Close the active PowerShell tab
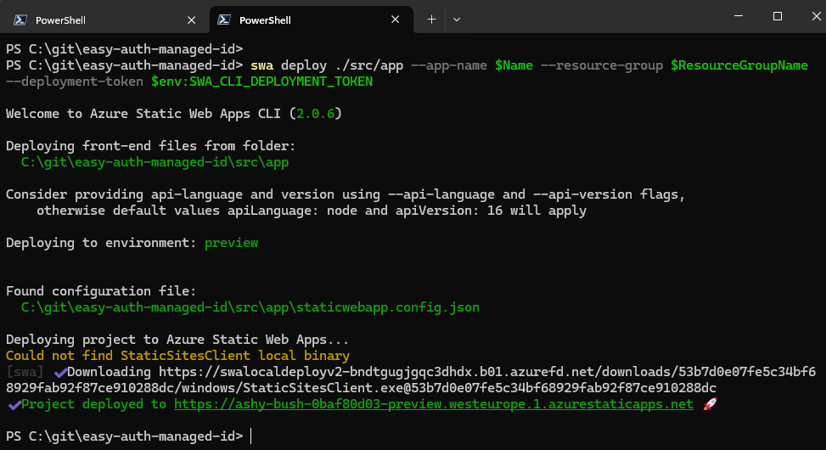826x450 pixels. (x=395, y=20)
